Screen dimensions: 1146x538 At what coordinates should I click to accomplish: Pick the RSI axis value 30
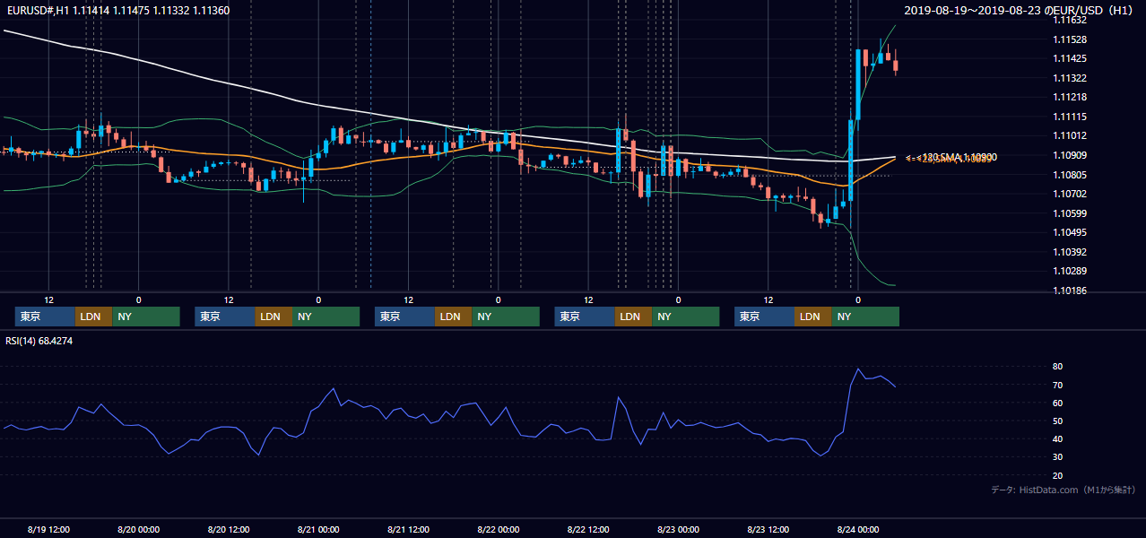pyautogui.click(x=1058, y=456)
